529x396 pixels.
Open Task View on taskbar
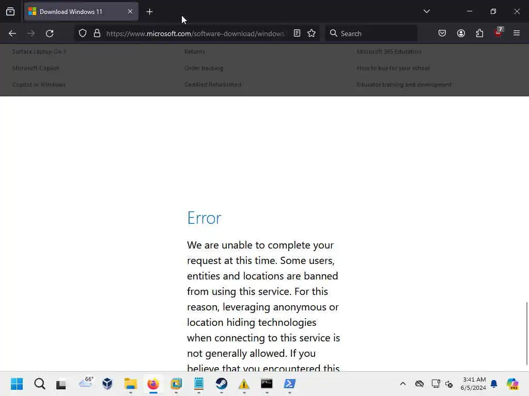61,384
